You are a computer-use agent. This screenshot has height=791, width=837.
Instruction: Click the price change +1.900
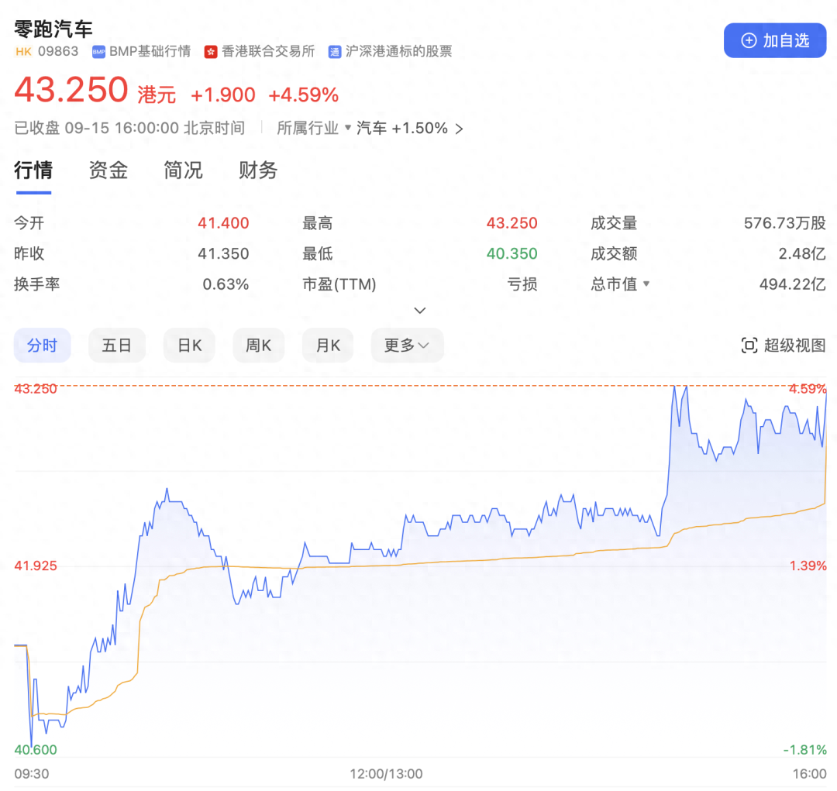(x=223, y=95)
